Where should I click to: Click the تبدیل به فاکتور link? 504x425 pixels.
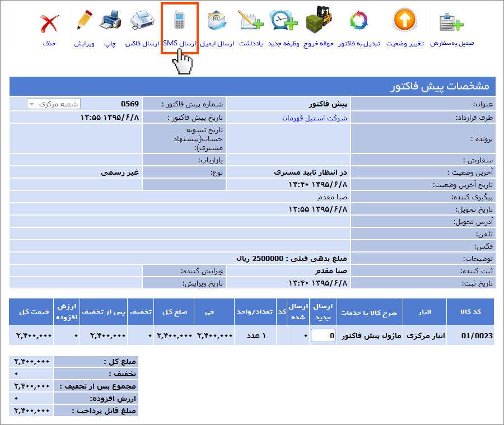pos(359,44)
